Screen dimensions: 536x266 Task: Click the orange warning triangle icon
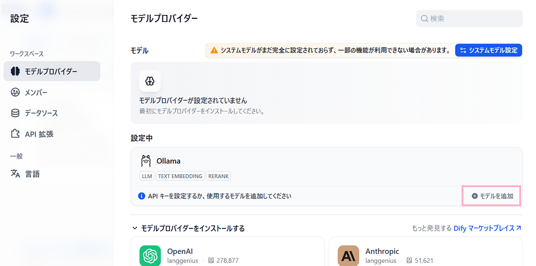(214, 50)
